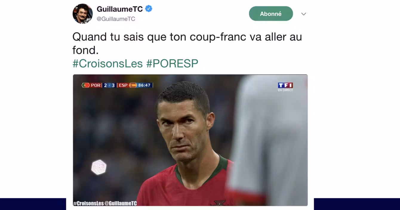Click the white hexagonal badge in the photo
Image resolution: width=400 pixels, height=210 pixels.
point(99,167)
